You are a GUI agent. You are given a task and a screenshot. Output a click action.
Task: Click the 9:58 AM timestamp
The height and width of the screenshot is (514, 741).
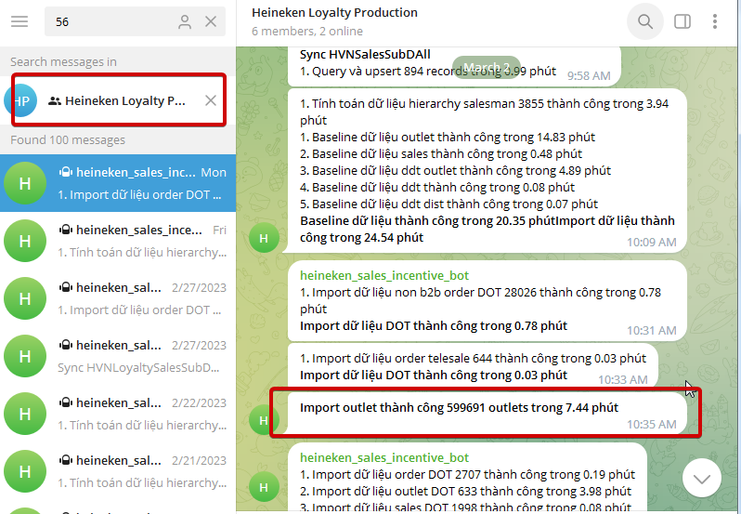[589, 76]
